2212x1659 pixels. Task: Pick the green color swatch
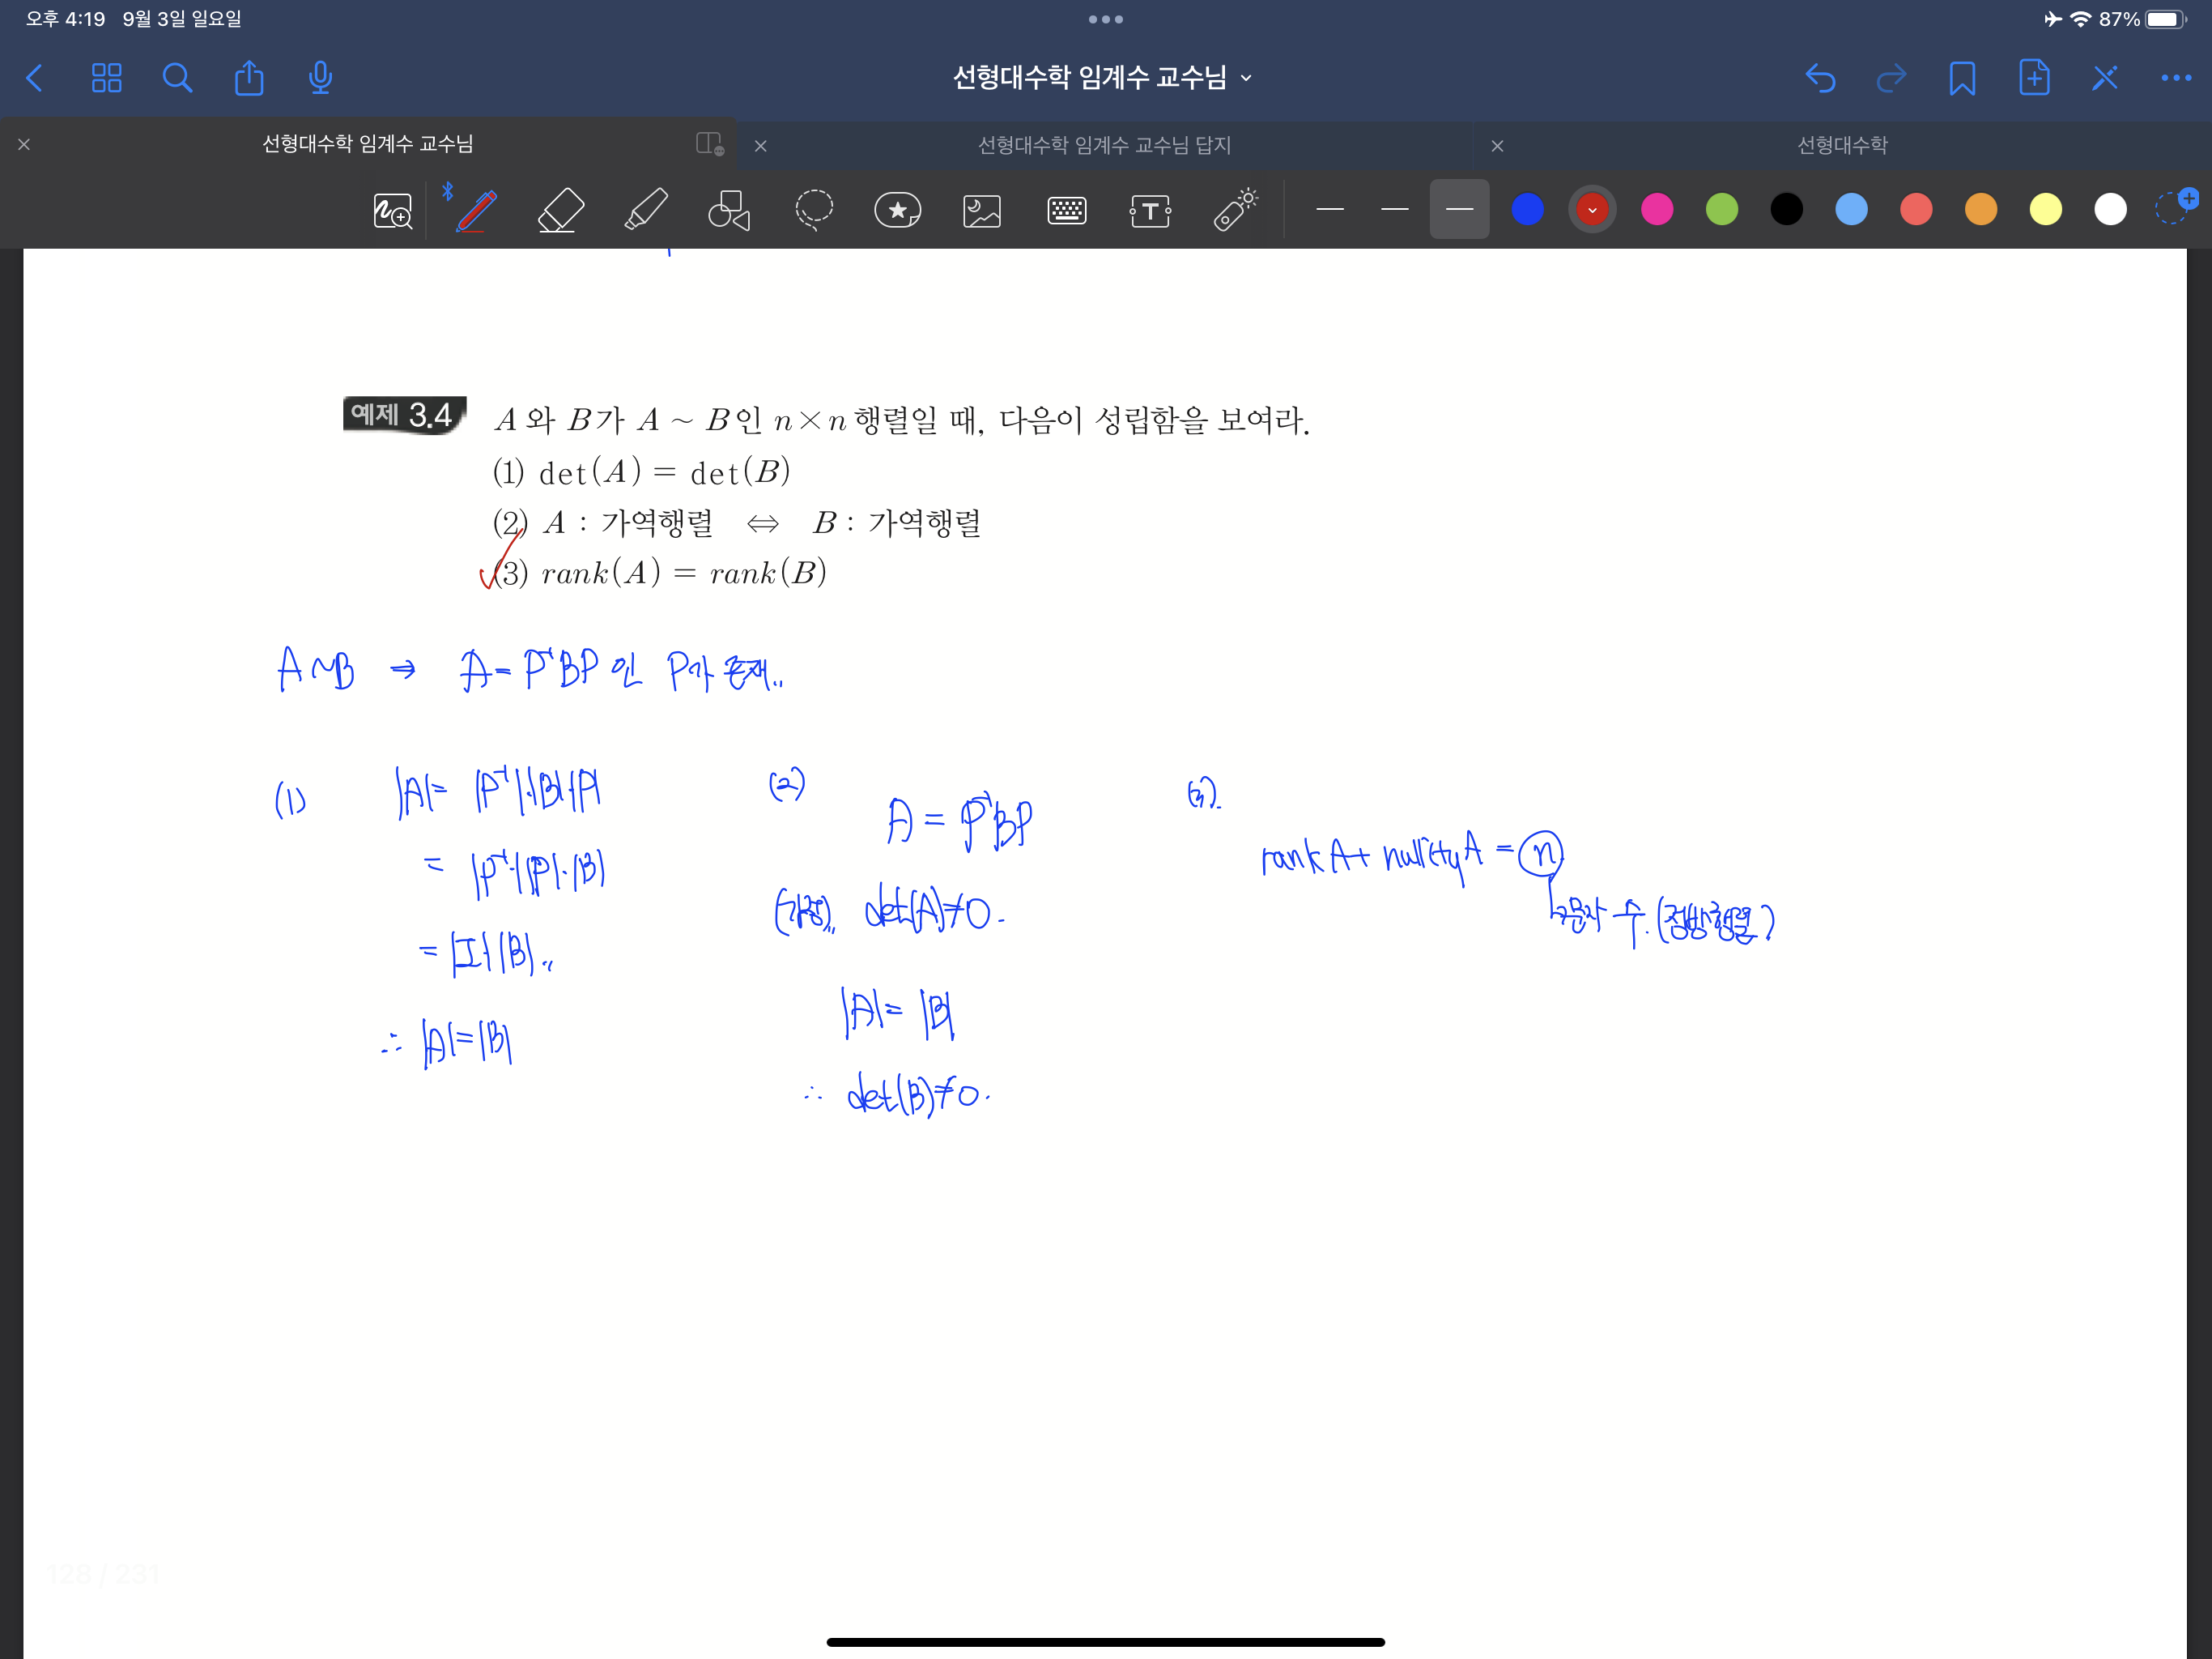tap(1722, 209)
